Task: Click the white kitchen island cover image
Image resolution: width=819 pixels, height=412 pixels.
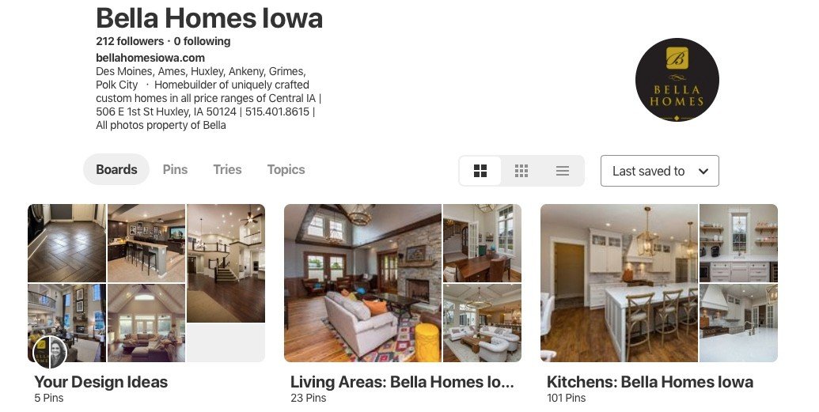Action: [619, 283]
